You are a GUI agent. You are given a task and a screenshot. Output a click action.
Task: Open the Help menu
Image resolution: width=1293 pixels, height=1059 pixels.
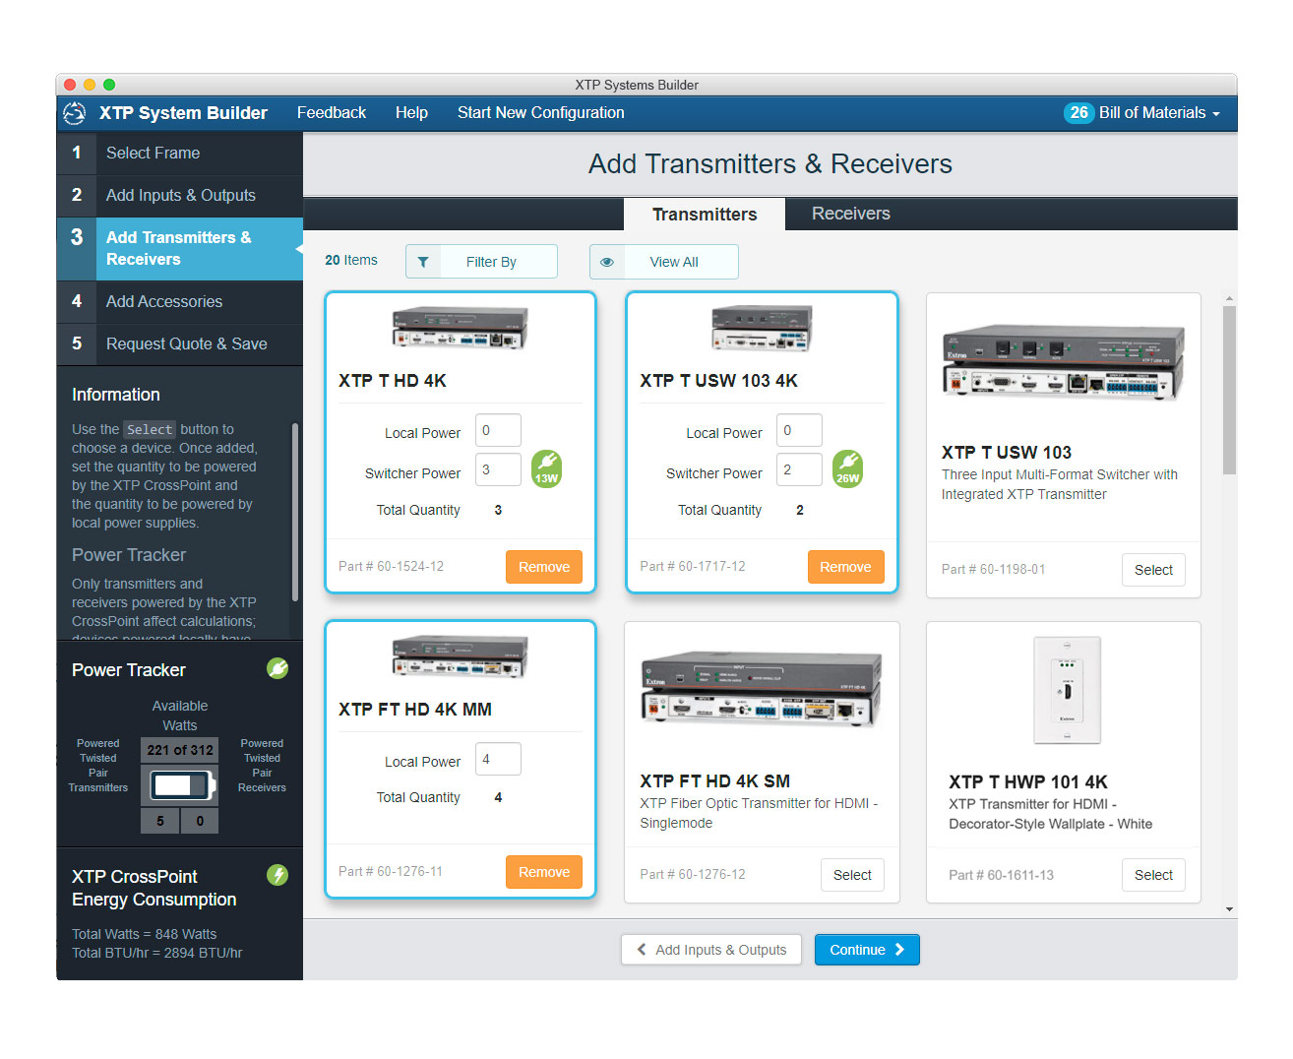pyautogui.click(x=411, y=113)
